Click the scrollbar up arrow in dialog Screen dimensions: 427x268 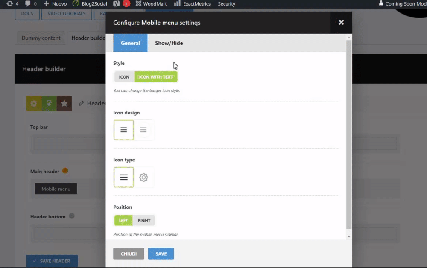pos(349,37)
